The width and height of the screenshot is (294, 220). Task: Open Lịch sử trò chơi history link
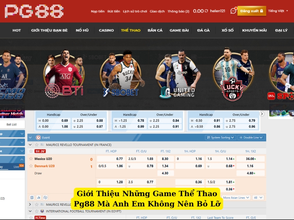(x=135, y=11)
